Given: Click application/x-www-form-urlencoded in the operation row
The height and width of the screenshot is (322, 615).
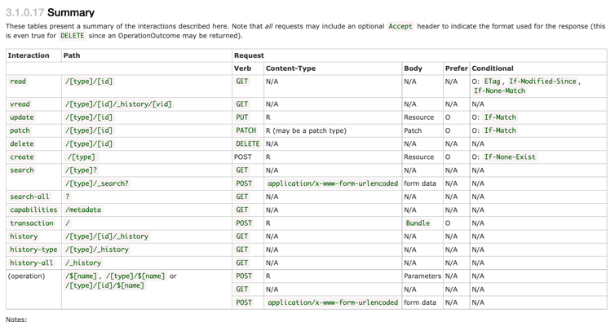Looking at the screenshot, I should [333, 302].
